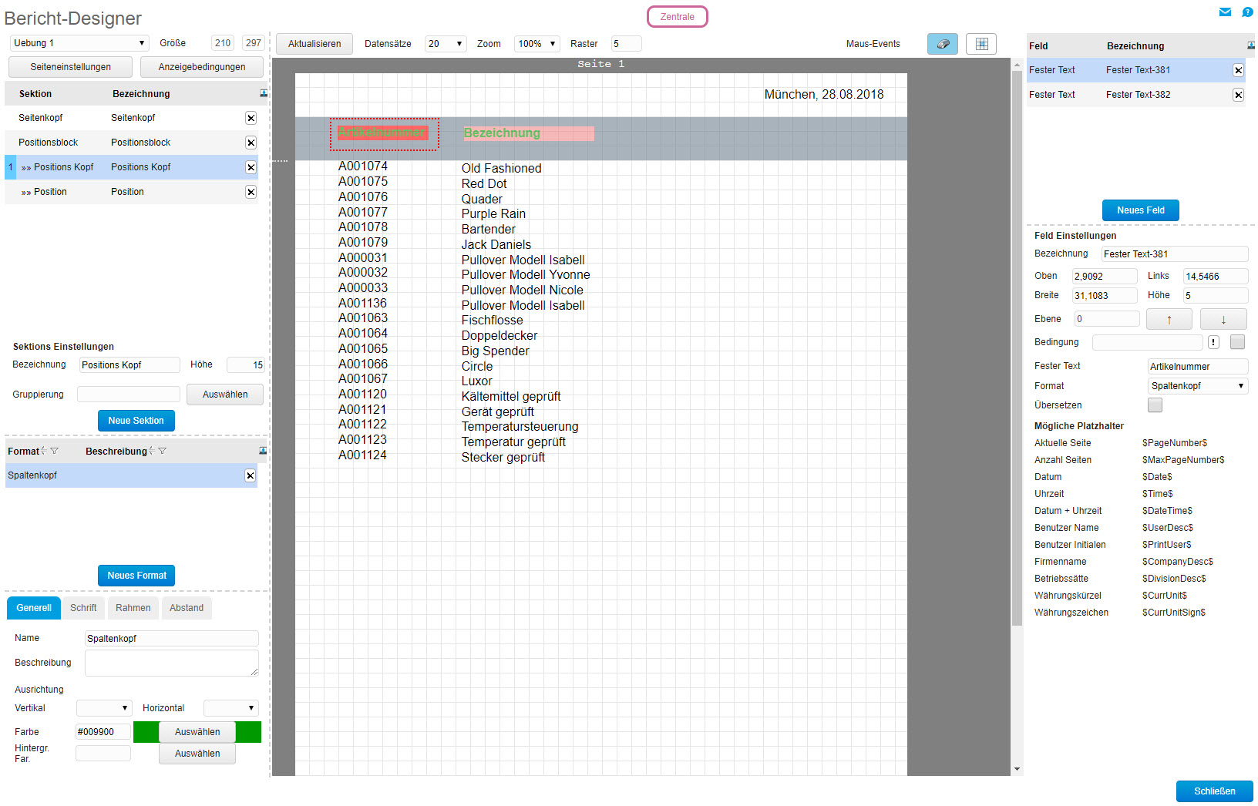
Task: Open the Vertikal alignment dropdown
Action: tap(104, 708)
